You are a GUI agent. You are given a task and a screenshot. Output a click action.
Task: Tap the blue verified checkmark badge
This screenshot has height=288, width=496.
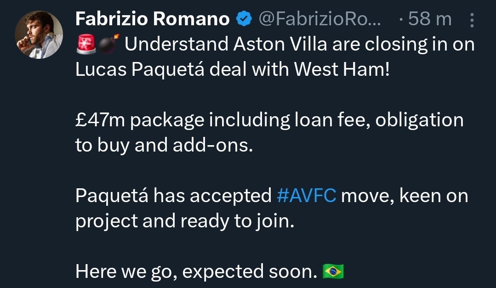244,19
